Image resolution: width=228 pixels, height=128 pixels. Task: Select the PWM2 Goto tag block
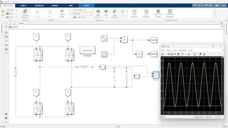(154, 54)
